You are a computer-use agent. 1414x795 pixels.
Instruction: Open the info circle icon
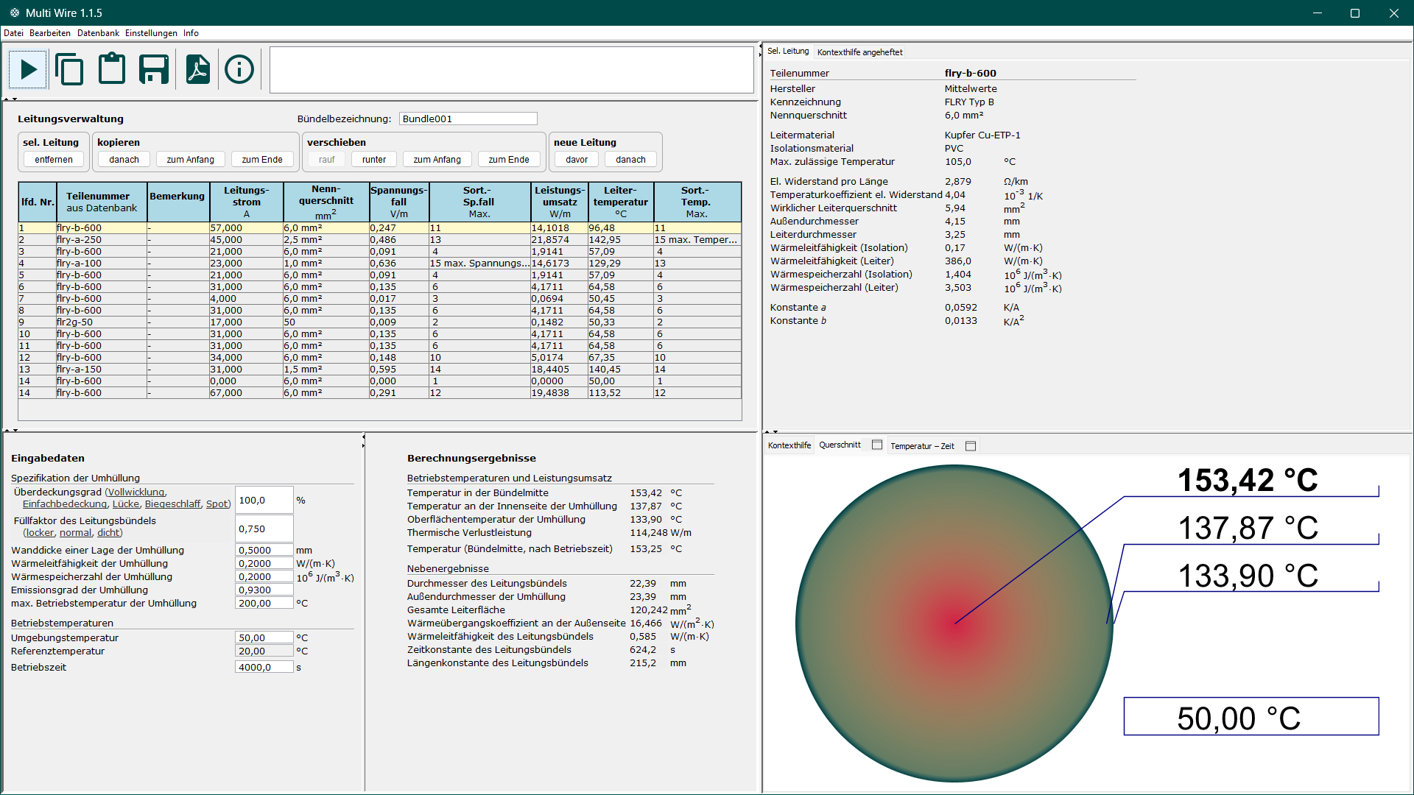point(239,69)
